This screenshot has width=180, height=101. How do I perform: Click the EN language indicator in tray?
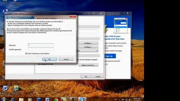tap(116, 99)
